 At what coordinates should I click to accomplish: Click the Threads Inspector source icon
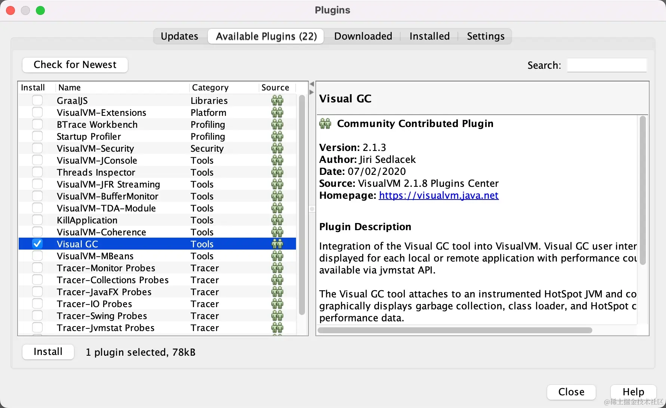[x=277, y=172]
